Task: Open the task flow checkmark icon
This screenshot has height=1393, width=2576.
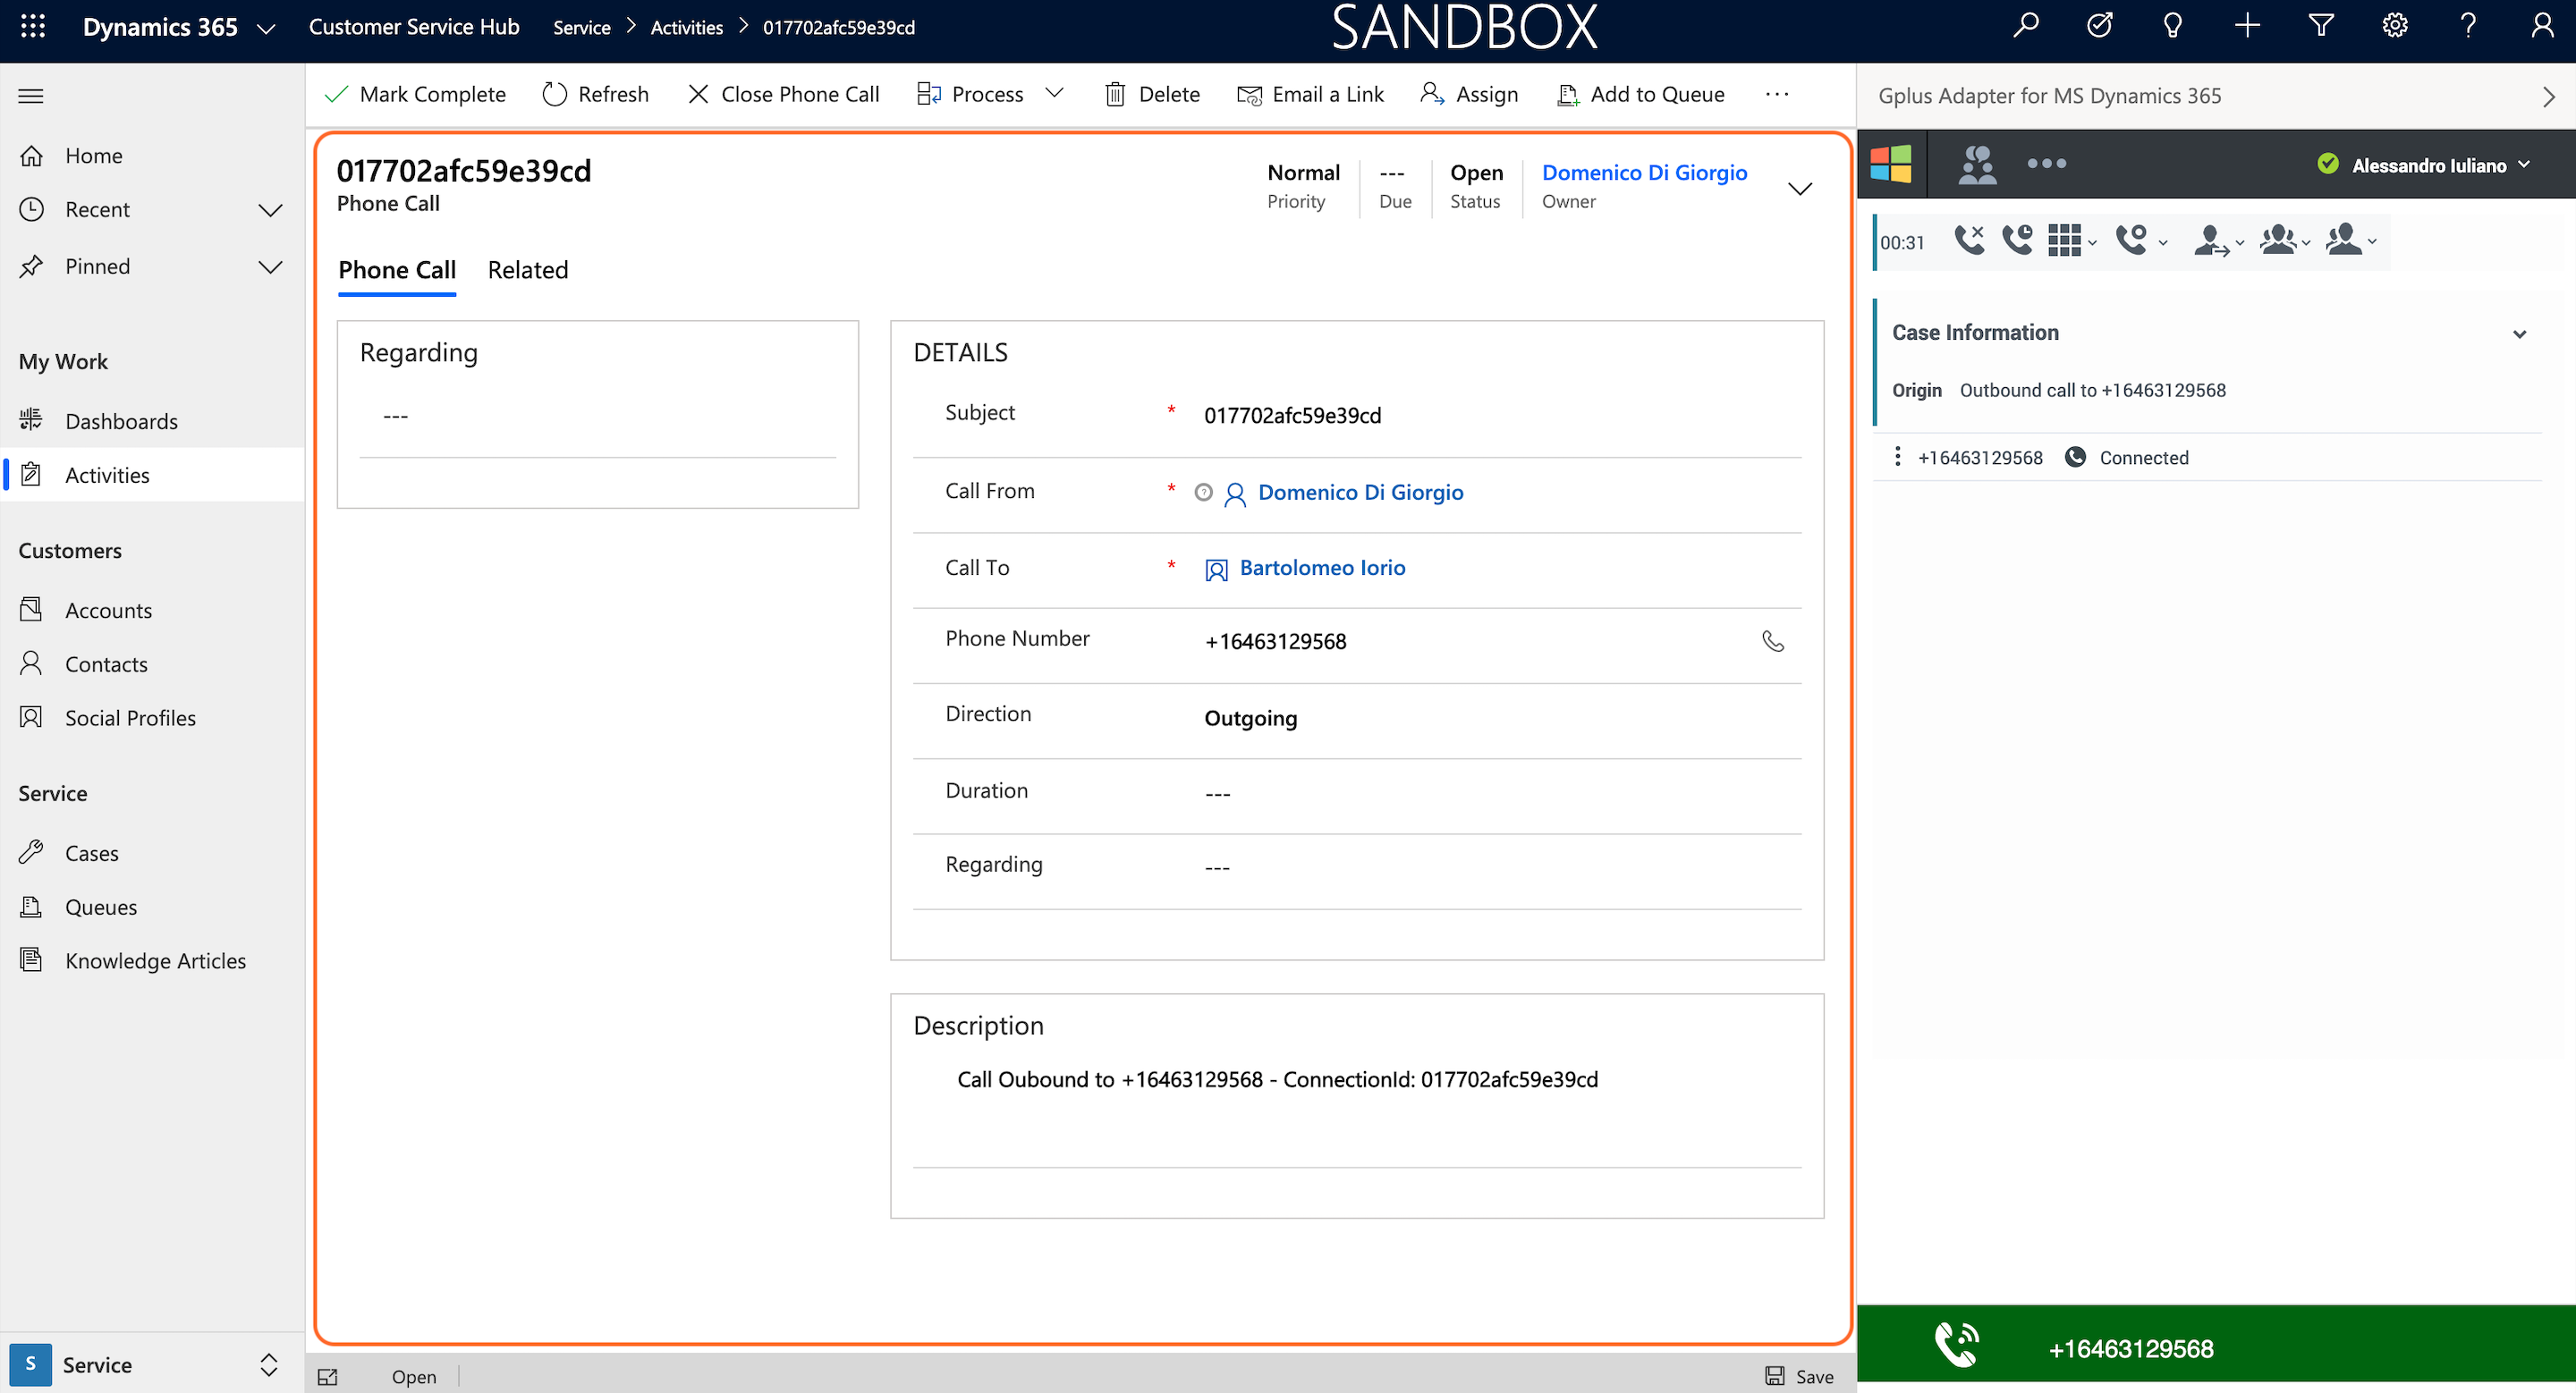Action: click(x=2099, y=26)
